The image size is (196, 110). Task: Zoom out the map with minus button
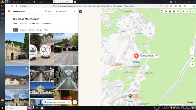pos(192,53)
